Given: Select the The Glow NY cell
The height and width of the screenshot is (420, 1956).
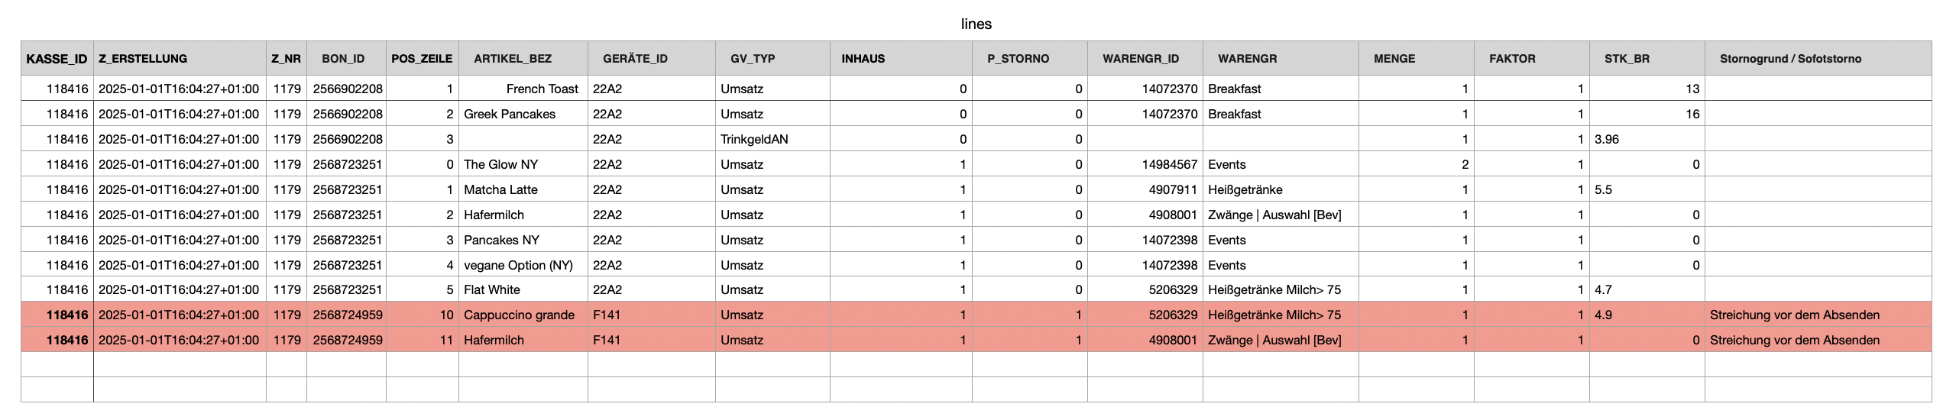Looking at the screenshot, I should (x=500, y=164).
